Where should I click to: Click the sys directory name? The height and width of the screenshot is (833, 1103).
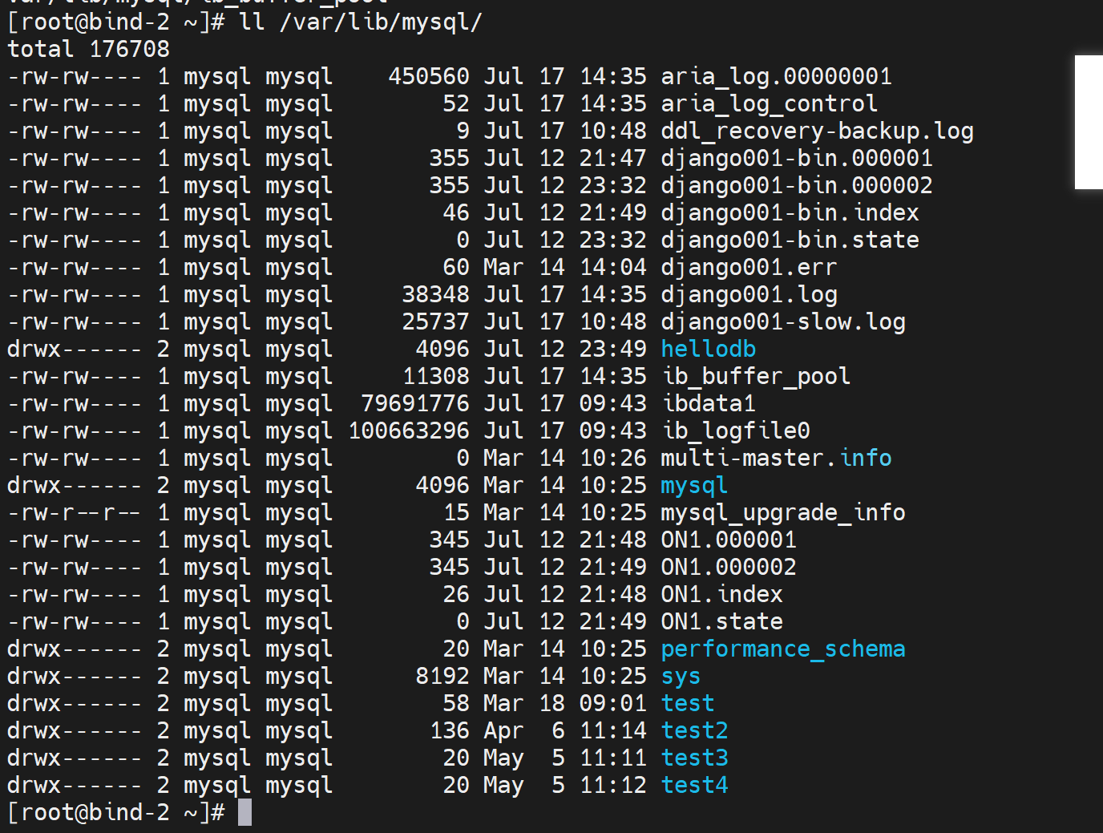pyautogui.click(x=681, y=676)
